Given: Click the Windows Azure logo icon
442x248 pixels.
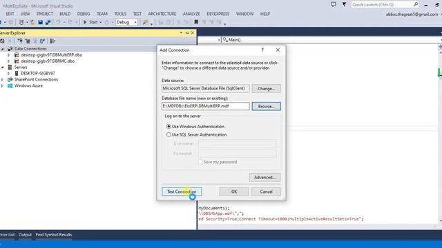Looking at the screenshot, I should click(10, 85).
